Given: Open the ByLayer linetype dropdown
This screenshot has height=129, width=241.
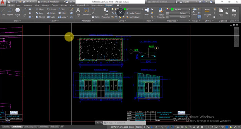Looking at the screenshot, I should click(180, 17).
